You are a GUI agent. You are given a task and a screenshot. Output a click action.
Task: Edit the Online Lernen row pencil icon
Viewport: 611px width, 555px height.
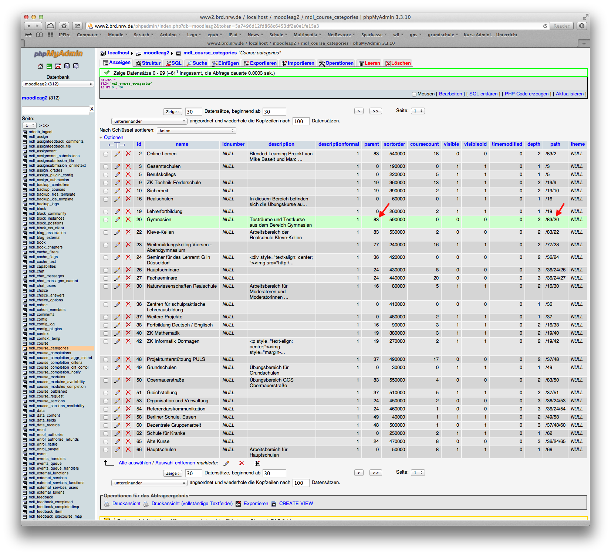[x=117, y=154]
